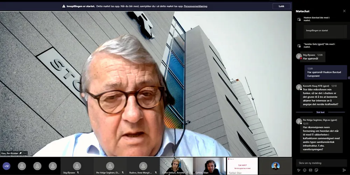Click Kenneth Haug NTB avatar in chat
The width and height of the screenshot is (350, 175).
(299, 87)
